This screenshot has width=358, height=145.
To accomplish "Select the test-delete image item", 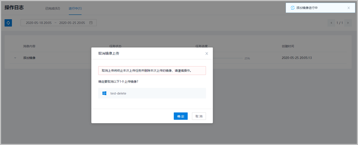I will (152, 93).
